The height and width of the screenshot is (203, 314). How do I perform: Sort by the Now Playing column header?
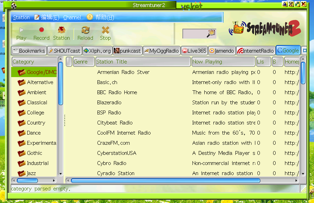click(223, 62)
